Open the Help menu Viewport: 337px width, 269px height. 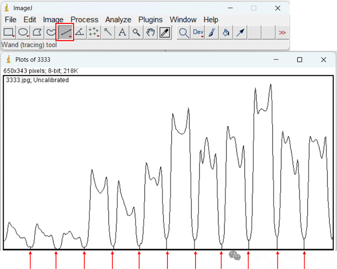tap(211, 20)
